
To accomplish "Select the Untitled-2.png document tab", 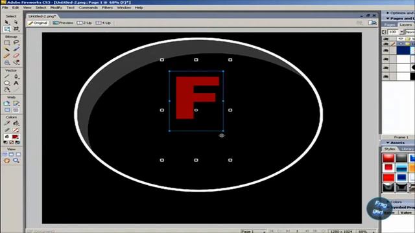I will click(42, 16).
